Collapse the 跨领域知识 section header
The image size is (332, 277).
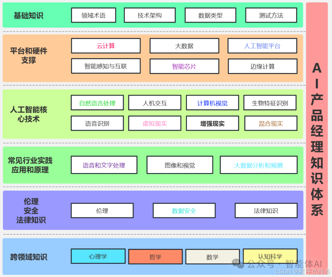[28, 258]
